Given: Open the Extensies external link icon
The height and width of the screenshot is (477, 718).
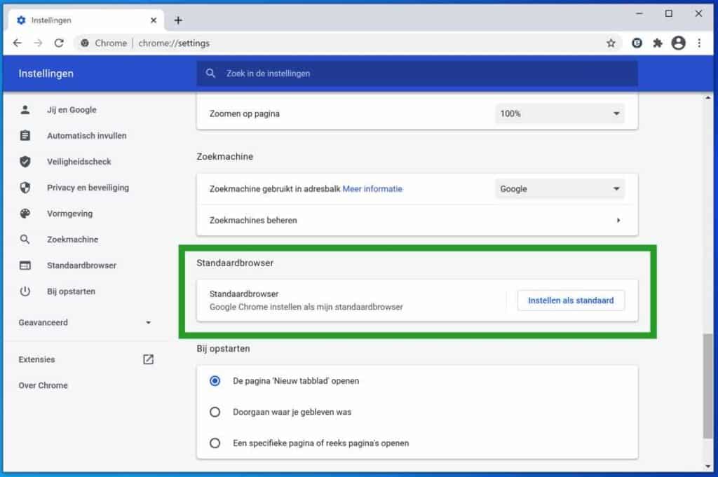Looking at the screenshot, I should pos(147,359).
